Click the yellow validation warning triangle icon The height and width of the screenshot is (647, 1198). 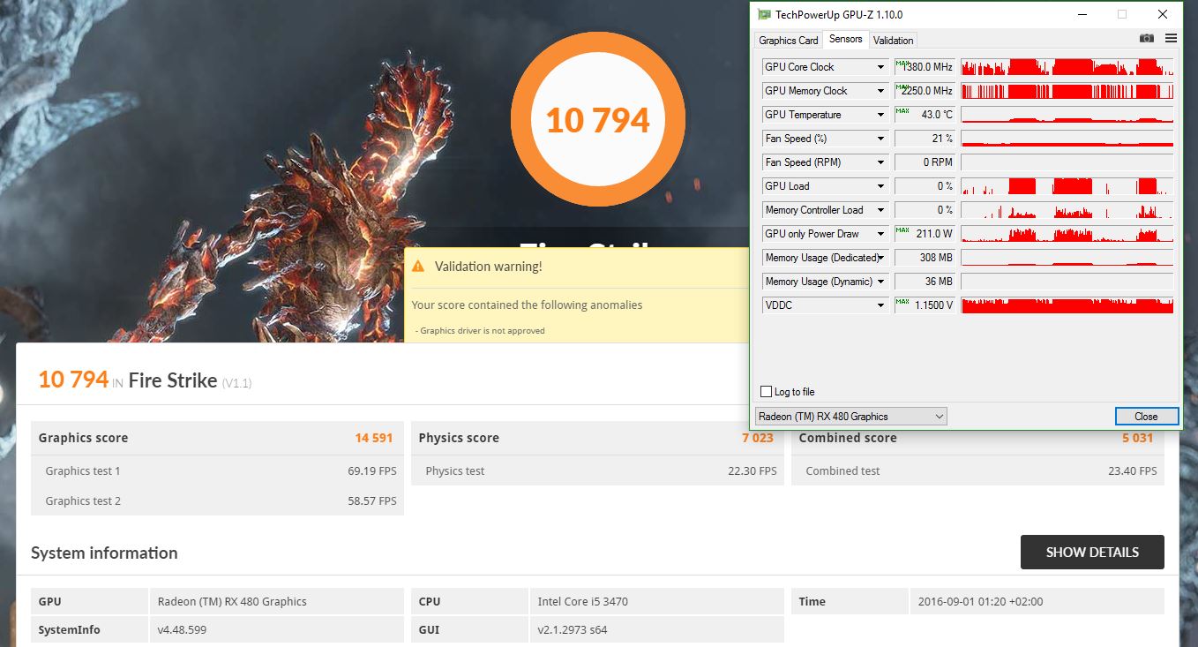[418, 266]
